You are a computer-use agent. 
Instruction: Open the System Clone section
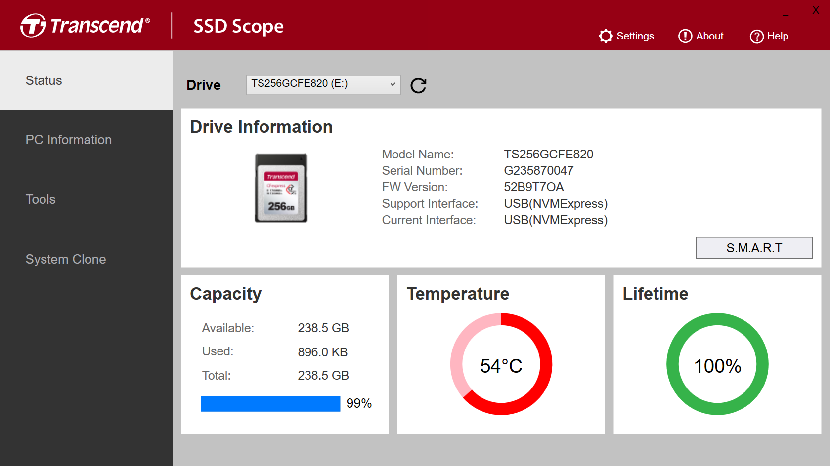point(66,259)
